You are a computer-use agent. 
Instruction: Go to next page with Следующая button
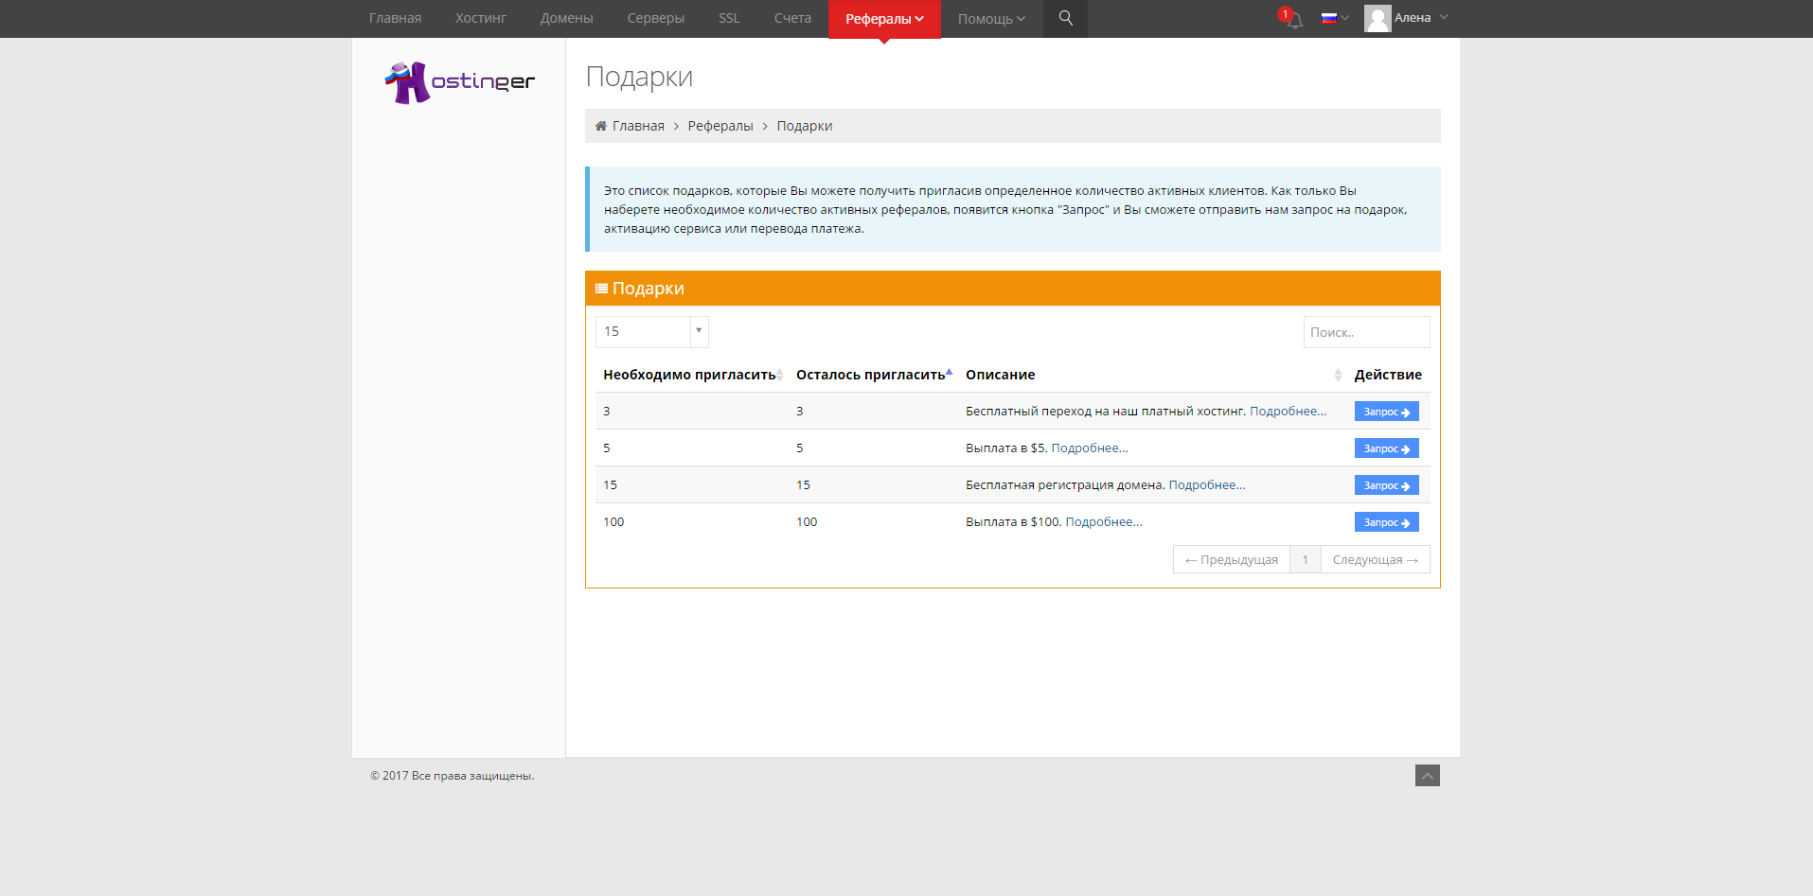(x=1375, y=559)
